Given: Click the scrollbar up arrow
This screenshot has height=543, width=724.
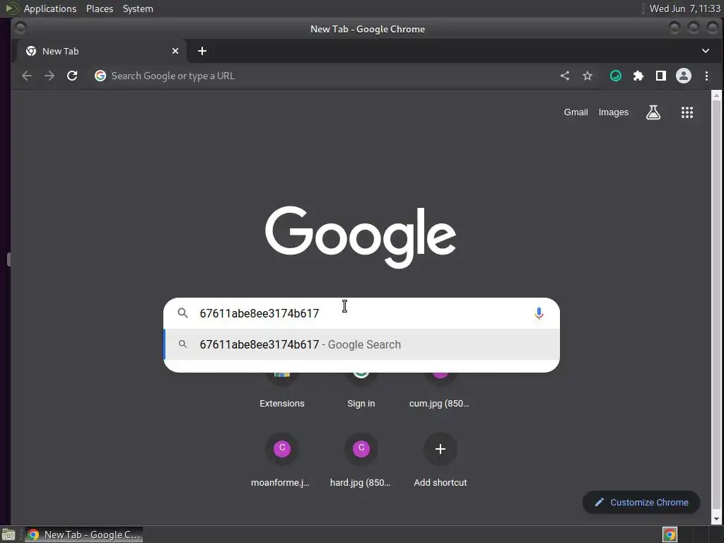Looking at the screenshot, I should pos(716,95).
